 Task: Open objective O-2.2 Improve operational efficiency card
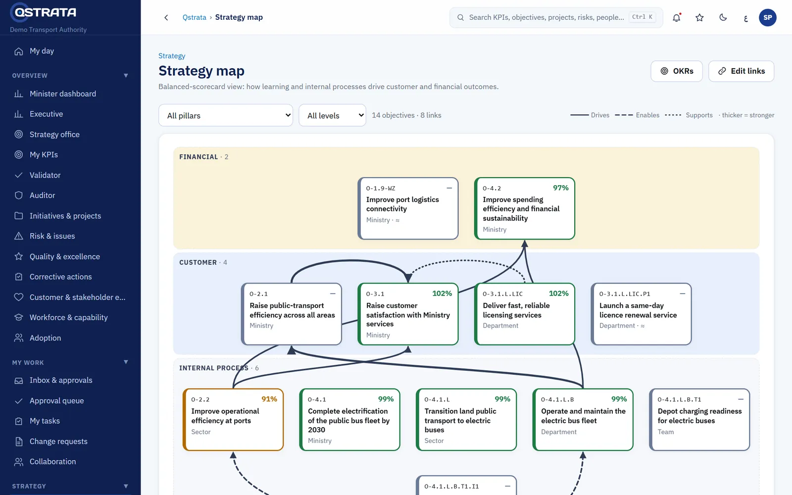[233, 420]
